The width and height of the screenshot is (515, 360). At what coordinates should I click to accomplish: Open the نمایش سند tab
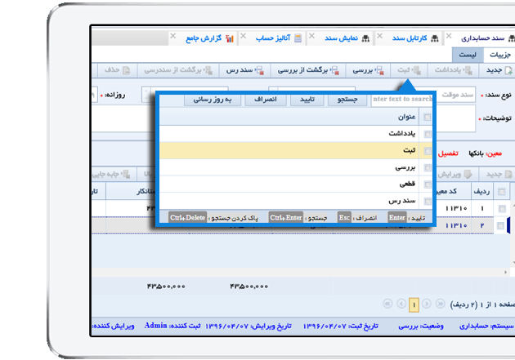click(341, 38)
